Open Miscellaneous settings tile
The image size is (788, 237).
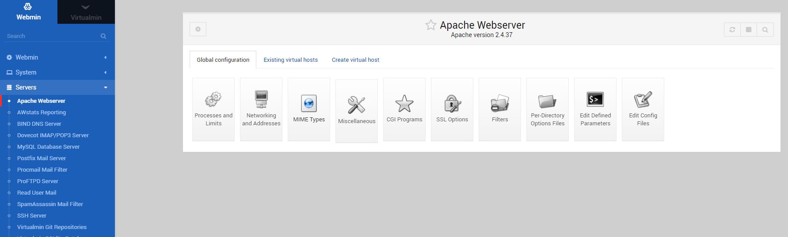[x=357, y=111]
